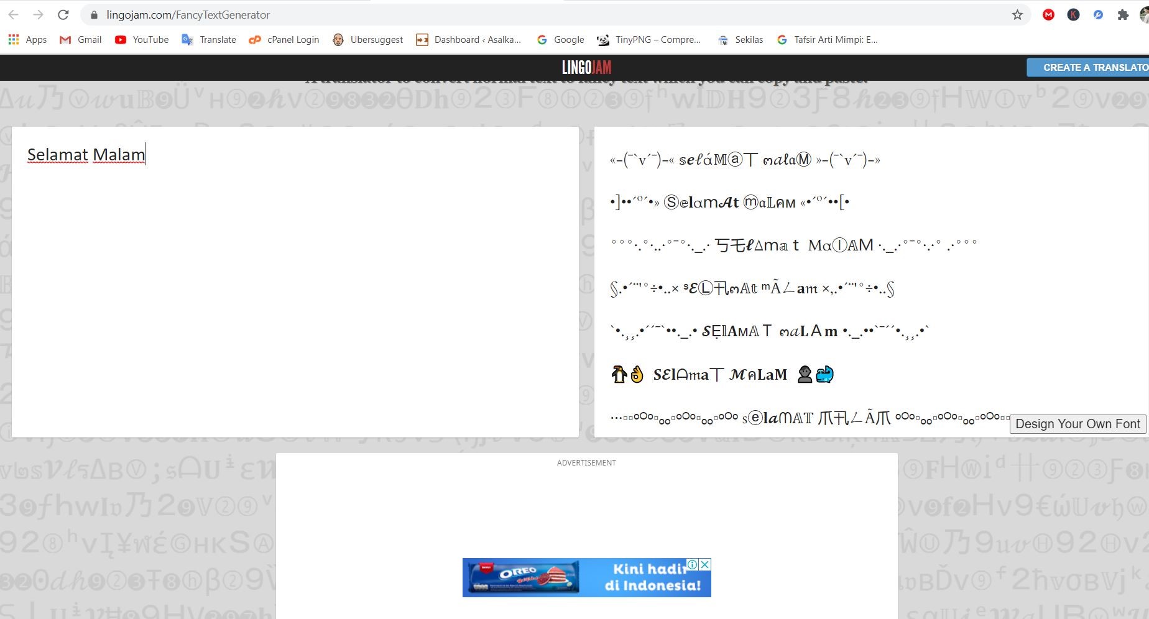Click the browser back arrow
Viewport: 1149px width, 619px height.
click(13, 14)
